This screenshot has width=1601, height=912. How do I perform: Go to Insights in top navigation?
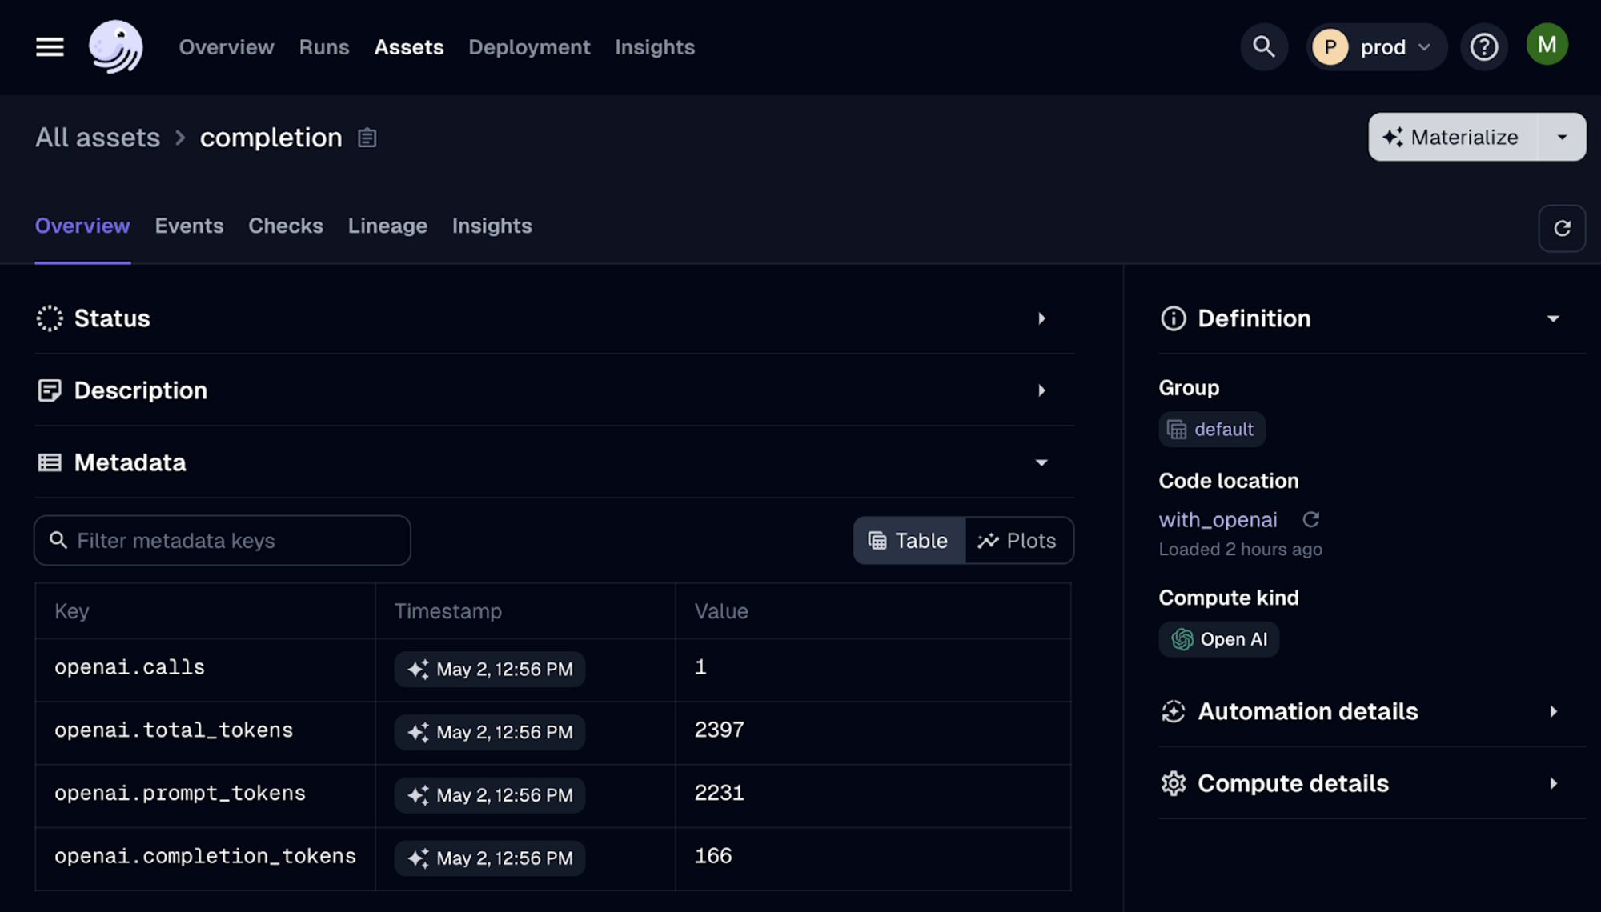[655, 47]
